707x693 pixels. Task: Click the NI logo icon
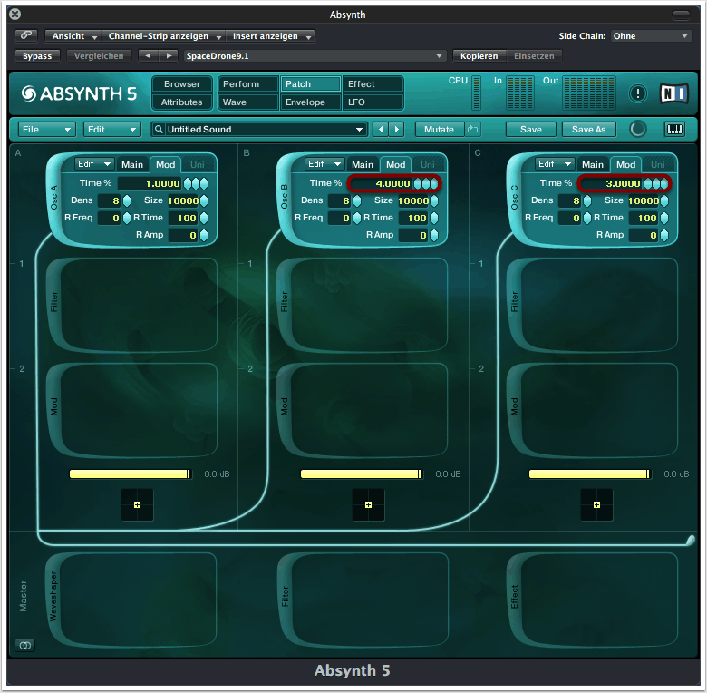[x=673, y=93]
